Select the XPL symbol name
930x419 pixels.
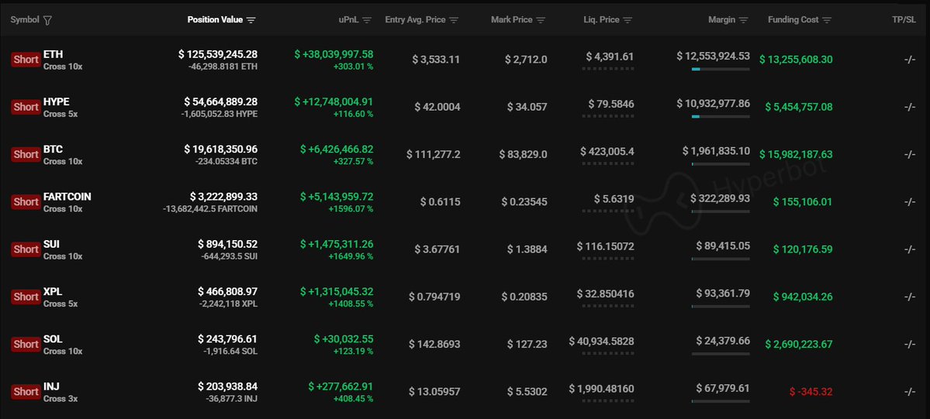(53, 291)
